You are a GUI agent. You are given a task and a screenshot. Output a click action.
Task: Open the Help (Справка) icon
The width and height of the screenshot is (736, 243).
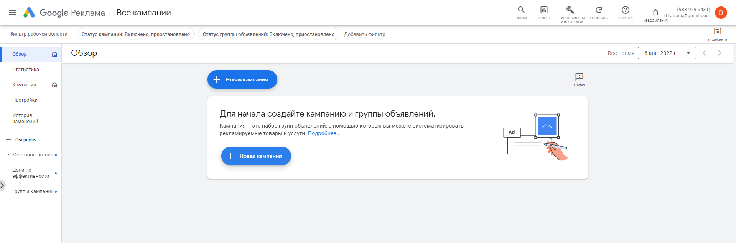[625, 10]
